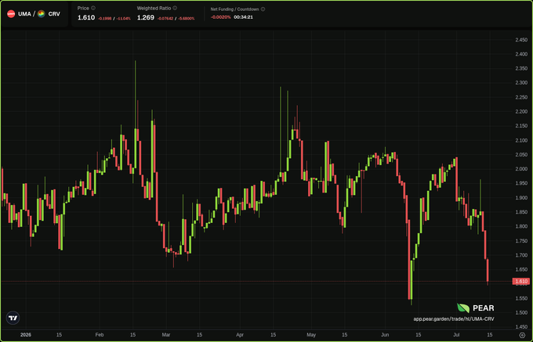Click the 2.400 price axis label
Image resolution: width=533 pixels, height=342 pixels.
521,54
